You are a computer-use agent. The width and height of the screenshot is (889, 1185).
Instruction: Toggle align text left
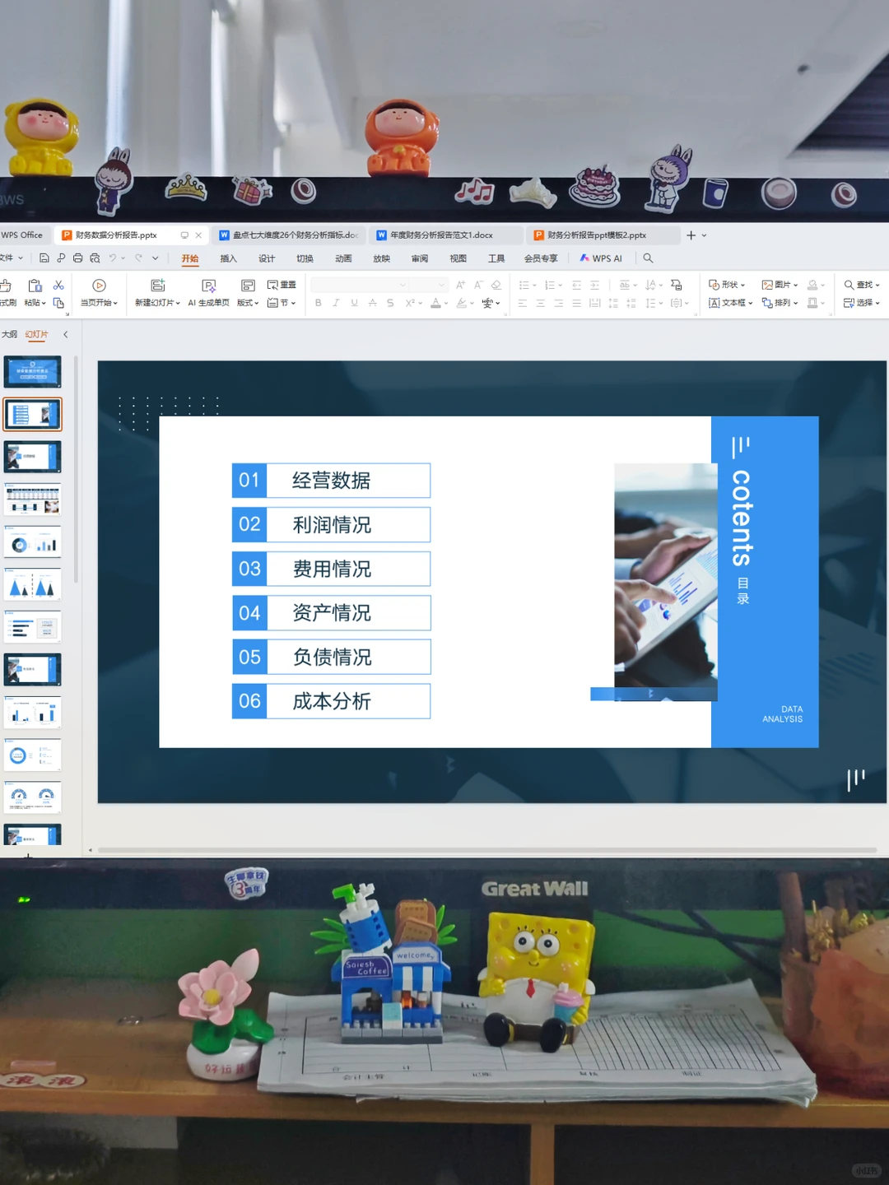(522, 303)
